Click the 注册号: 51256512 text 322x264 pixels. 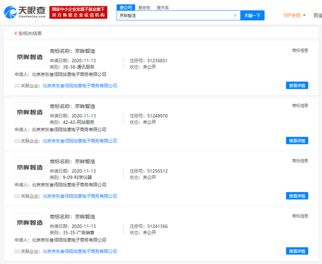click(149, 171)
